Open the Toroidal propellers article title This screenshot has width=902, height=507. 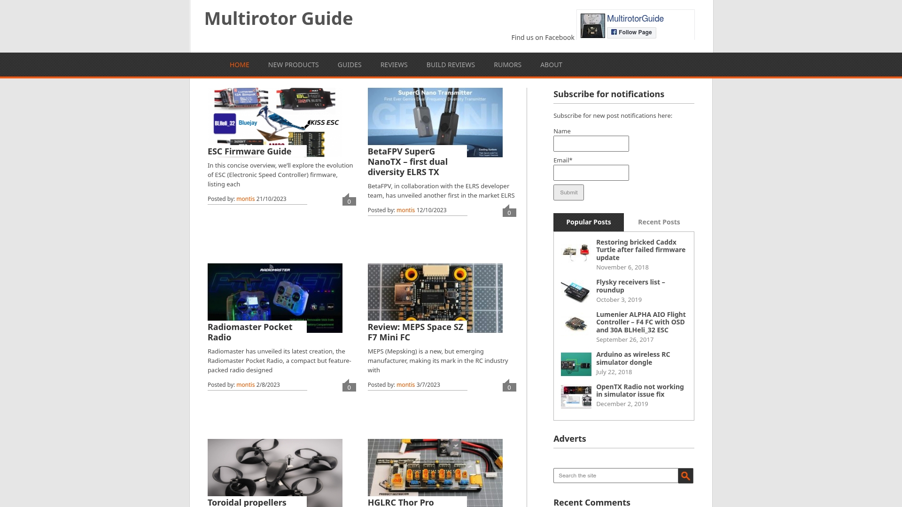pos(247,502)
